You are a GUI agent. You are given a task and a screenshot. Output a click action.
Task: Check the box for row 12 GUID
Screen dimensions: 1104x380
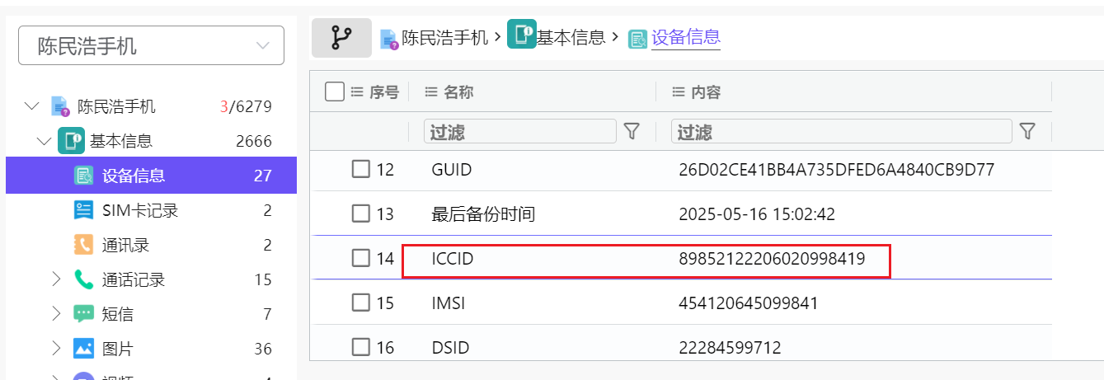point(360,170)
